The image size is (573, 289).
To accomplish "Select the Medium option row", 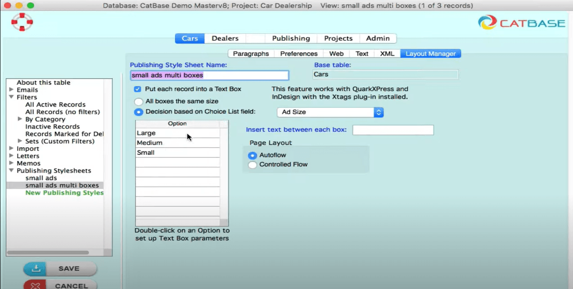I will click(x=178, y=142).
